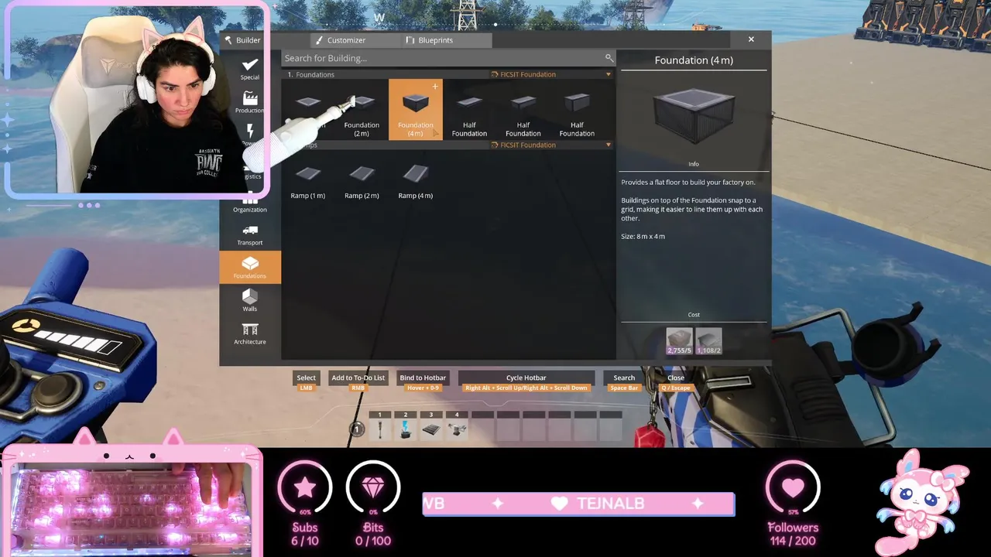Viewport: 991px width, 557px height.
Task: Select the Foundations build category
Action: 249,267
